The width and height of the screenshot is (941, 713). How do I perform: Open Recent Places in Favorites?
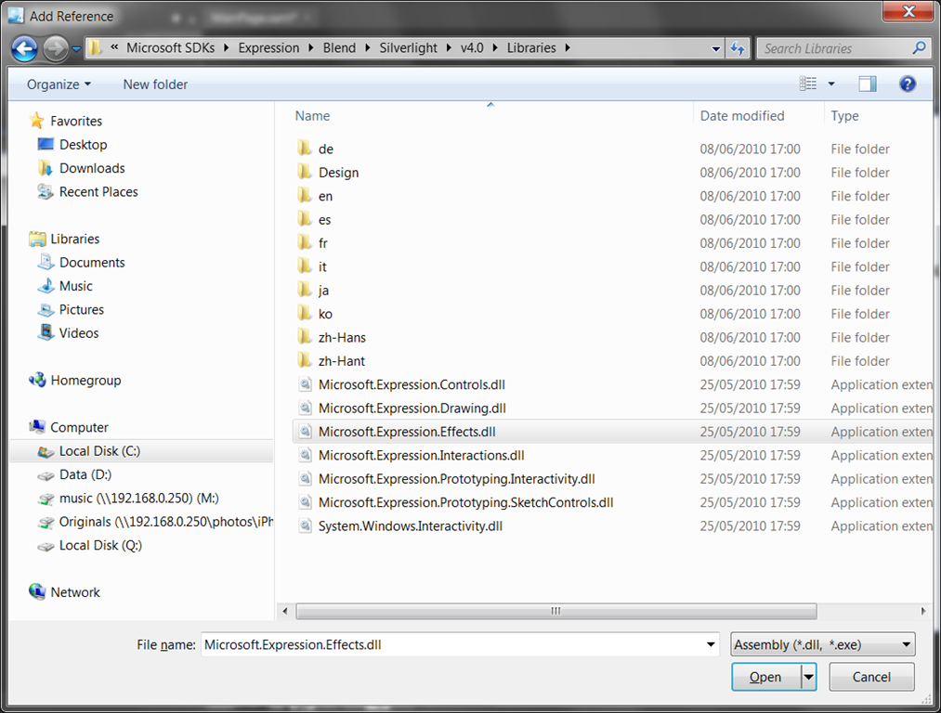98,192
